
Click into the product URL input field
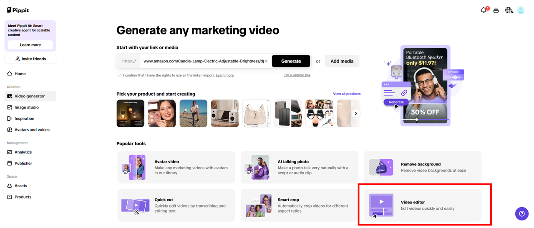pyautogui.click(x=203, y=61)
